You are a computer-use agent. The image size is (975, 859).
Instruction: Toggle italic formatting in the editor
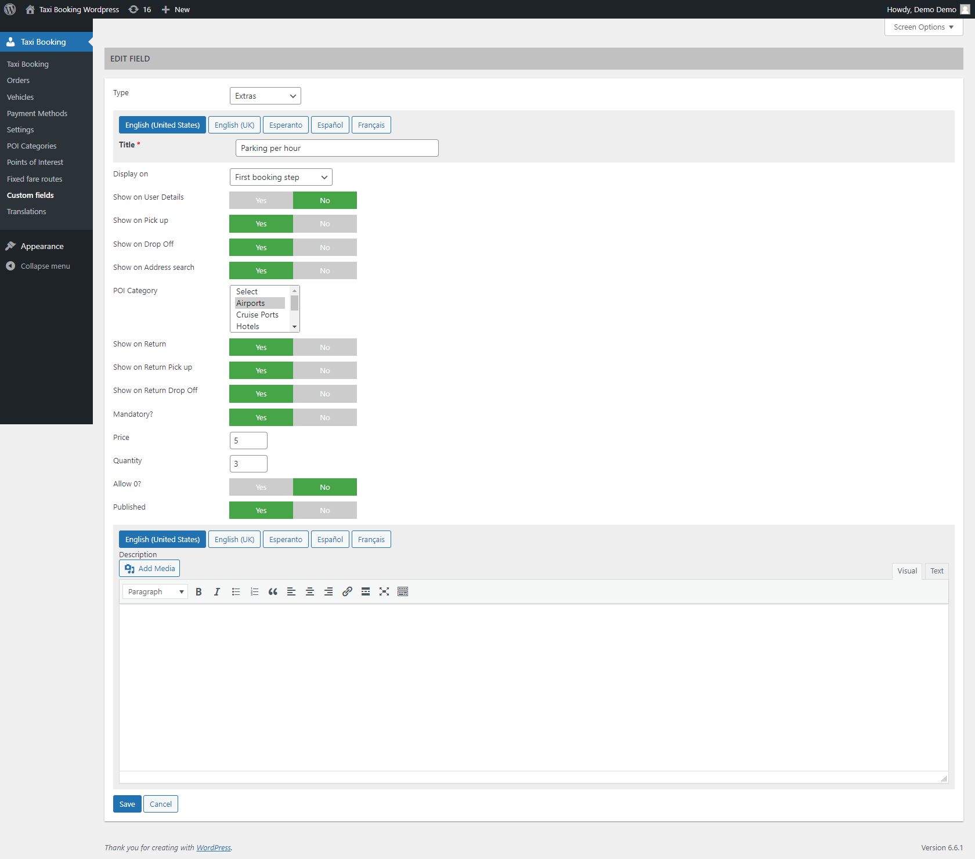[217, 591]
